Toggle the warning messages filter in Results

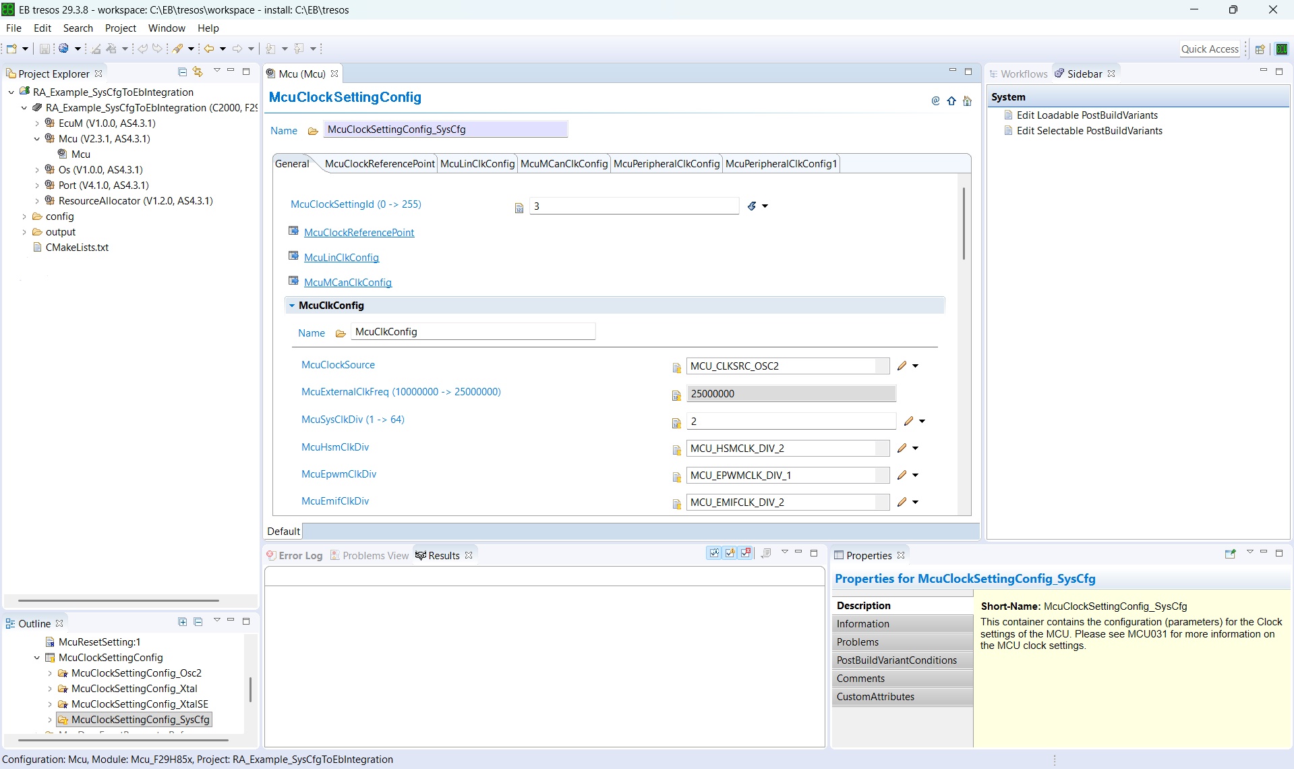(x=730, y=553)
